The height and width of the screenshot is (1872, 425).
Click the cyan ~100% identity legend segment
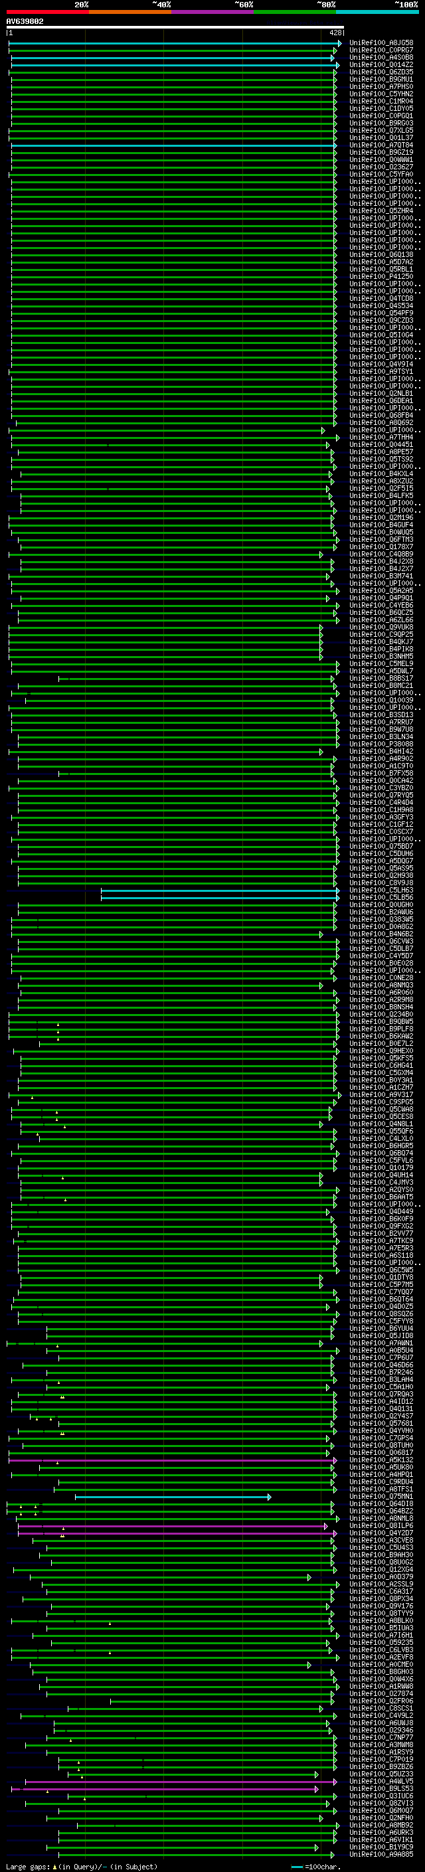coord(377,12)
